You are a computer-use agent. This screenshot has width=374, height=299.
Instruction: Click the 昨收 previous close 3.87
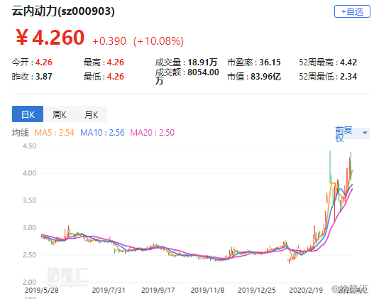(x=44, y=77)
